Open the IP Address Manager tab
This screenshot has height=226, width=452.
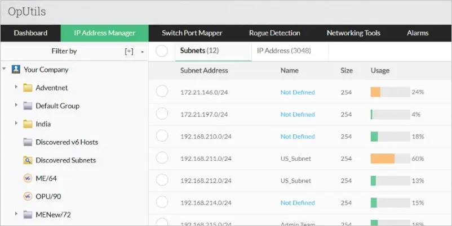click(x=105, y=33)
